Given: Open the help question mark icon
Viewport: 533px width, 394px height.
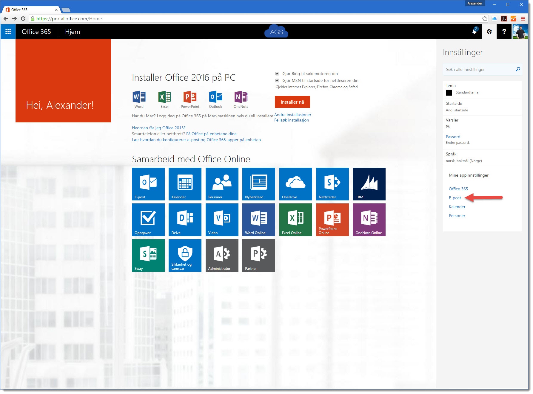Looking at the screenshot, I should click(504, 32).
